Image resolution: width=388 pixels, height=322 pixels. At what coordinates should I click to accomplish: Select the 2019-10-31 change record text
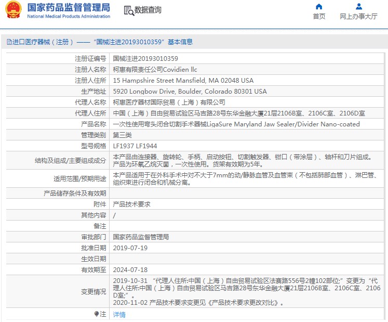(x=247, y=288)
